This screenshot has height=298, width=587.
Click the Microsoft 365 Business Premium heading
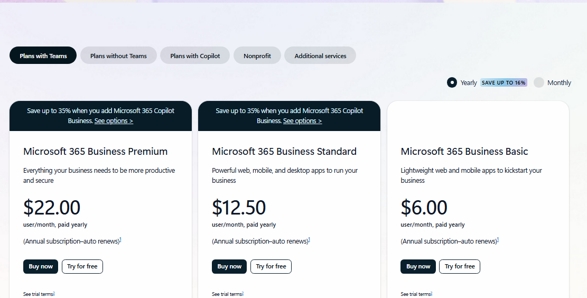(96, 151)
